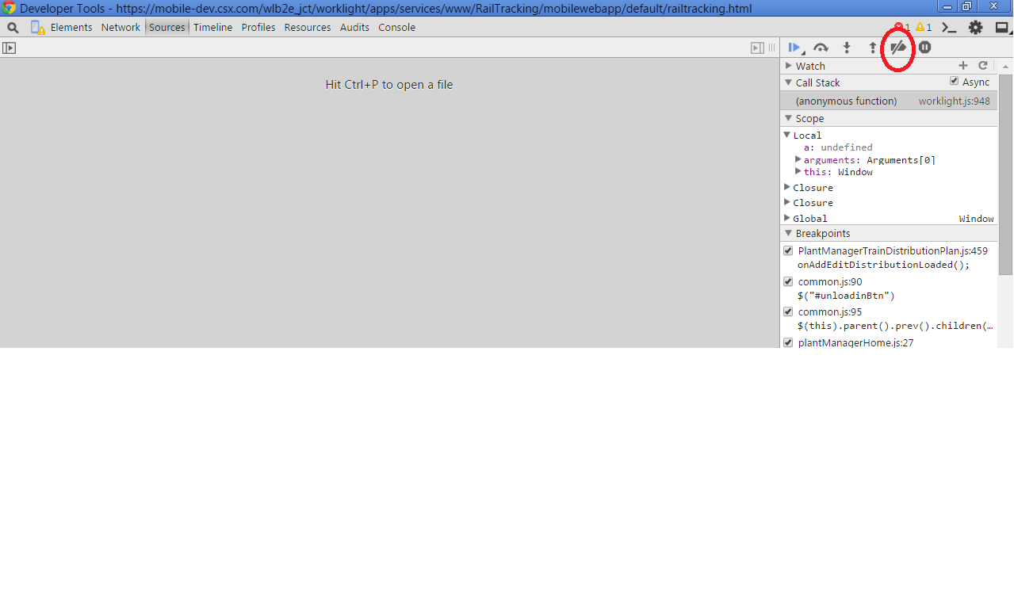Show the console drawer
Image resolution: width=1014 pixels, height=600 pixels.
pyautogui.click(x=949, y=27)
